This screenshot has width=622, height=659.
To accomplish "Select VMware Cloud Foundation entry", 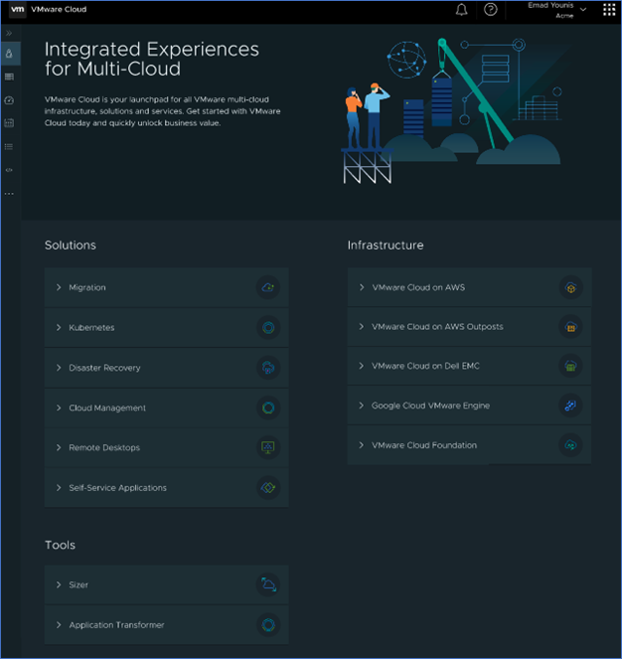I will click(x=424, y=445).
